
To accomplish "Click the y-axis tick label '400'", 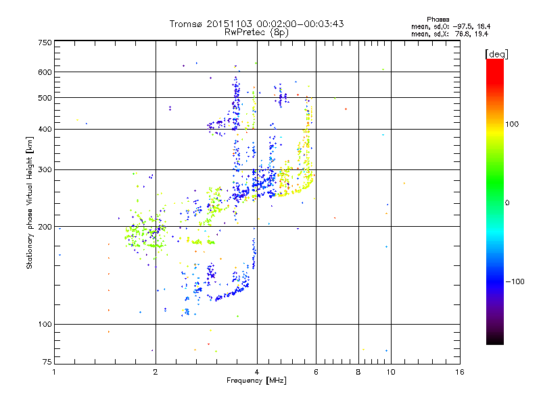I will pyautogui.click(x=45, y=129).
